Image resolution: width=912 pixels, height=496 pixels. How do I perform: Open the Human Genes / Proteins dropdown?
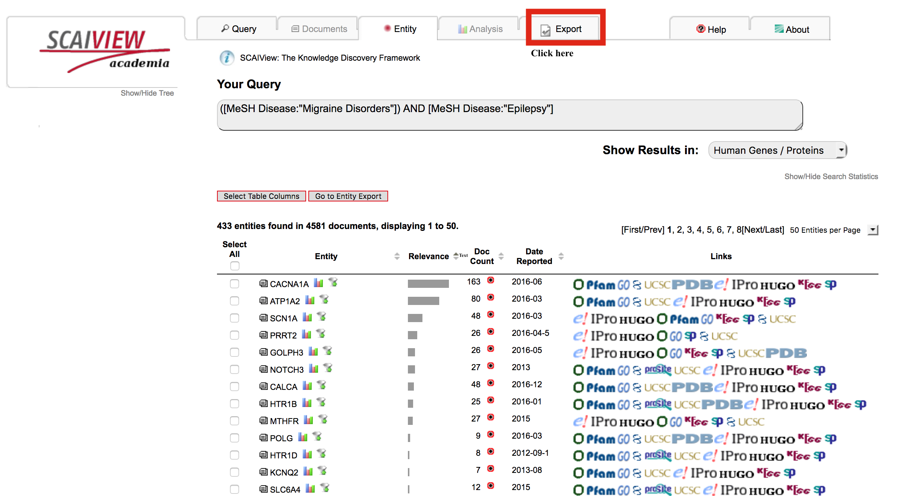coord(777,150)
